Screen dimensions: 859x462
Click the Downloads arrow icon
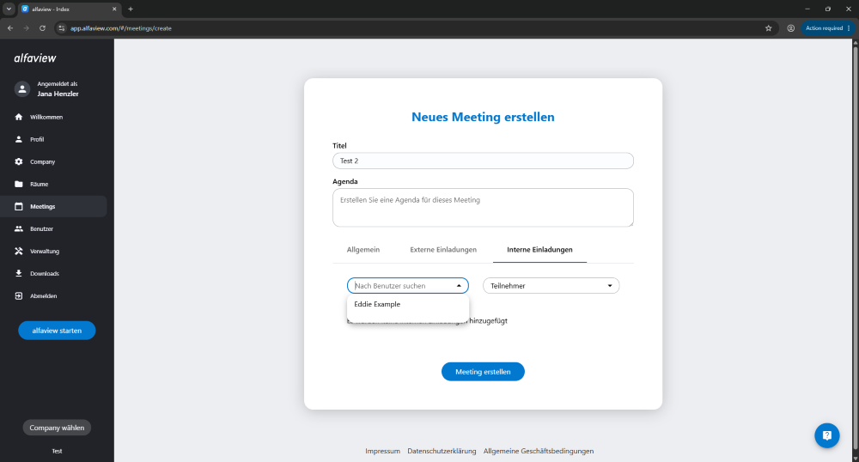(x=19, y=273)
